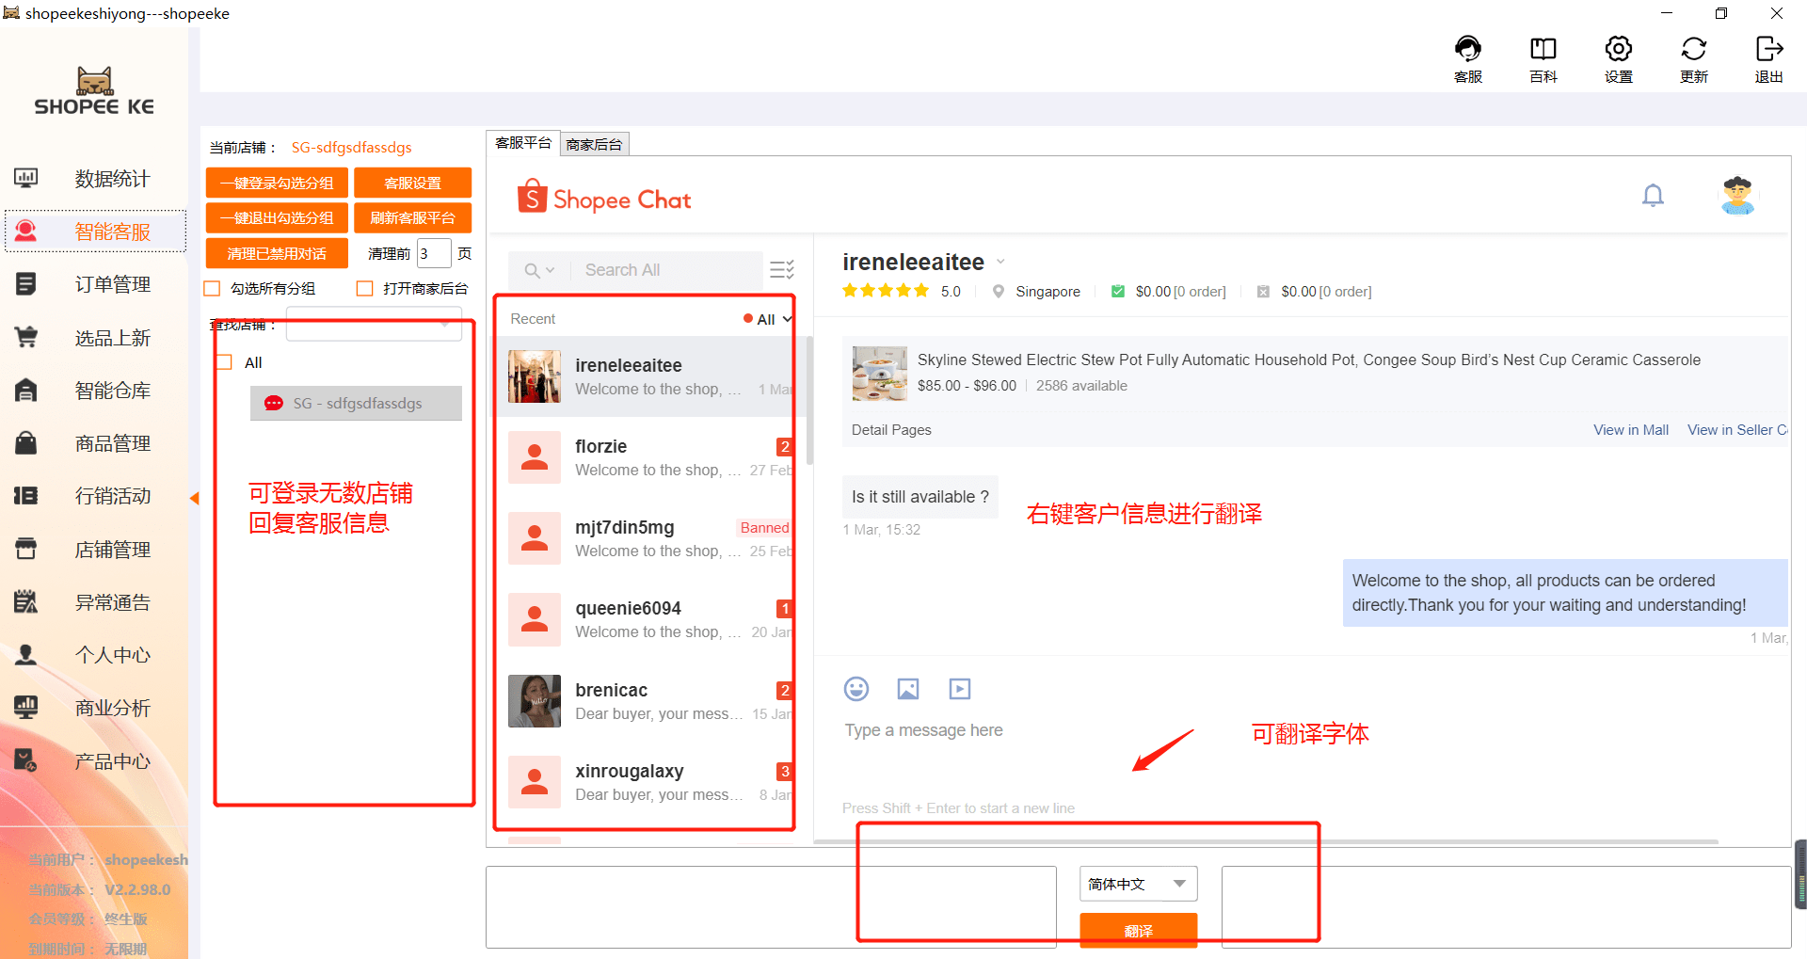1807x959 pixels.
Task: Click the image attachment icon
Action: tap(908, 689)
